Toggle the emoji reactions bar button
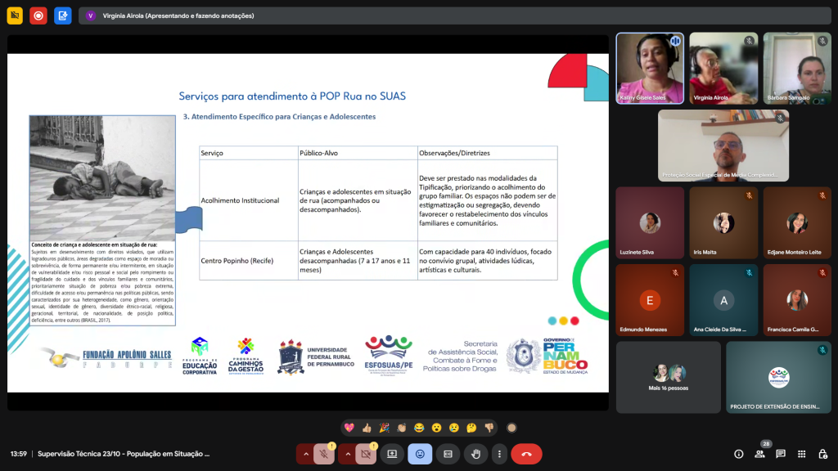The width and height of the screenshot is (838, 471). tap(420, 454)
